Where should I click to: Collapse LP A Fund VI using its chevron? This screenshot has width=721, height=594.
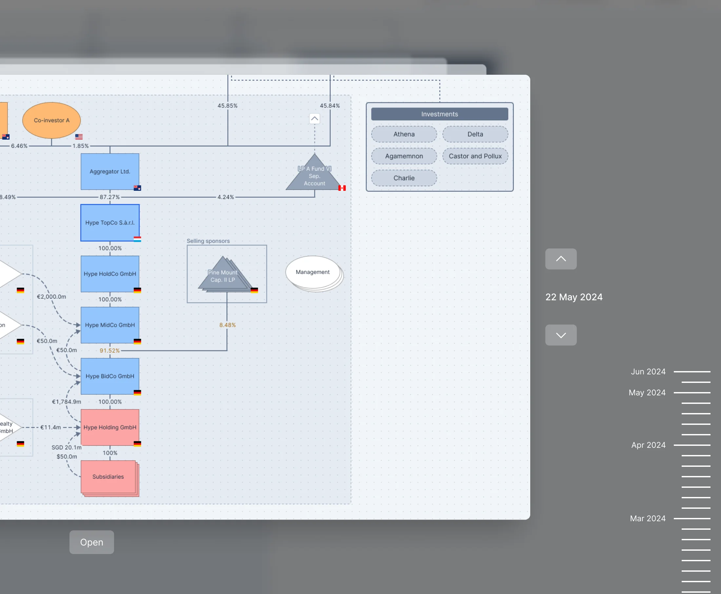pyautogui.click(x=314, y=118)
